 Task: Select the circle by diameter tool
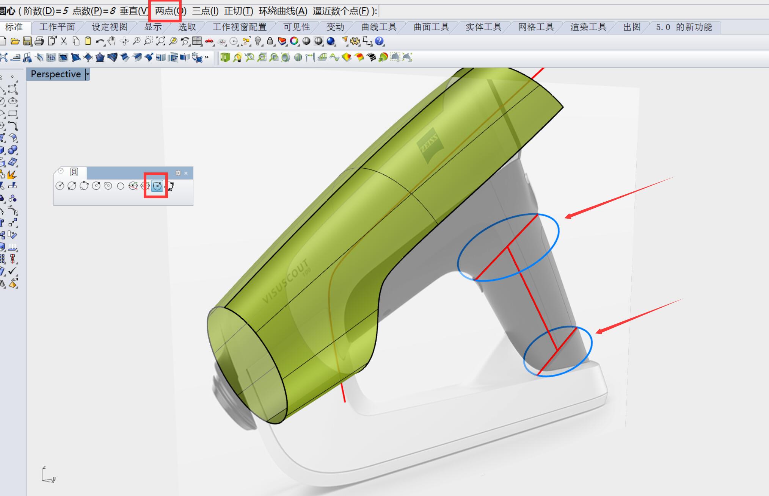tap(72, 186)
